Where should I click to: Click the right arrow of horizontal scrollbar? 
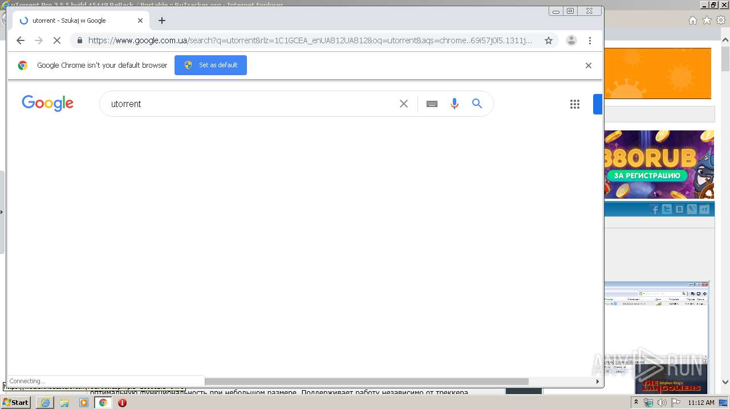coord(598,381)
